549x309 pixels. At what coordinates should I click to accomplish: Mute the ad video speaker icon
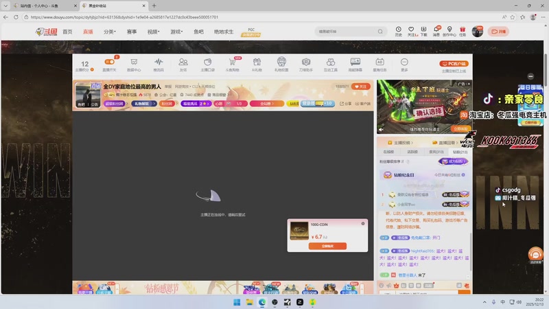382,129
